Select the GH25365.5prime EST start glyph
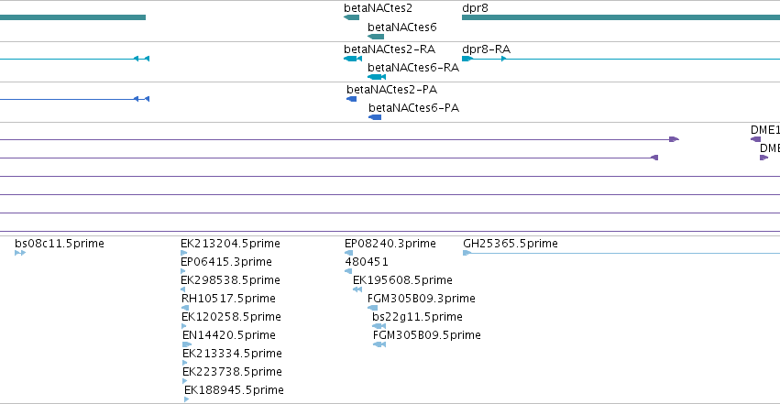Screen dimensions: 780x404 click(467, 253)
